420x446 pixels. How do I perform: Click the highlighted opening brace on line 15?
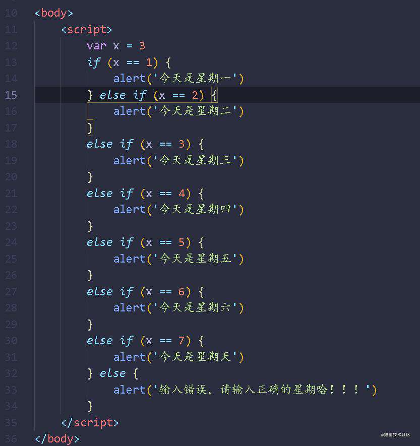click(215, 95)
